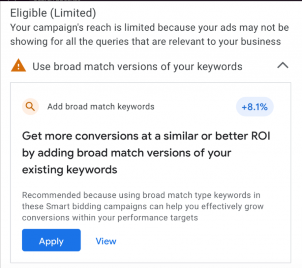Viewport: 302px width, 268px height.
Task: Click the +8.1% uplift badge
Action: tap(254, 107)
